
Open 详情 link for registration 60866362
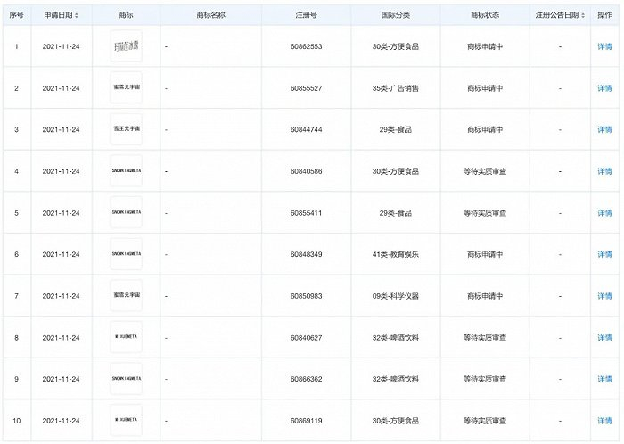pos(604,379)
